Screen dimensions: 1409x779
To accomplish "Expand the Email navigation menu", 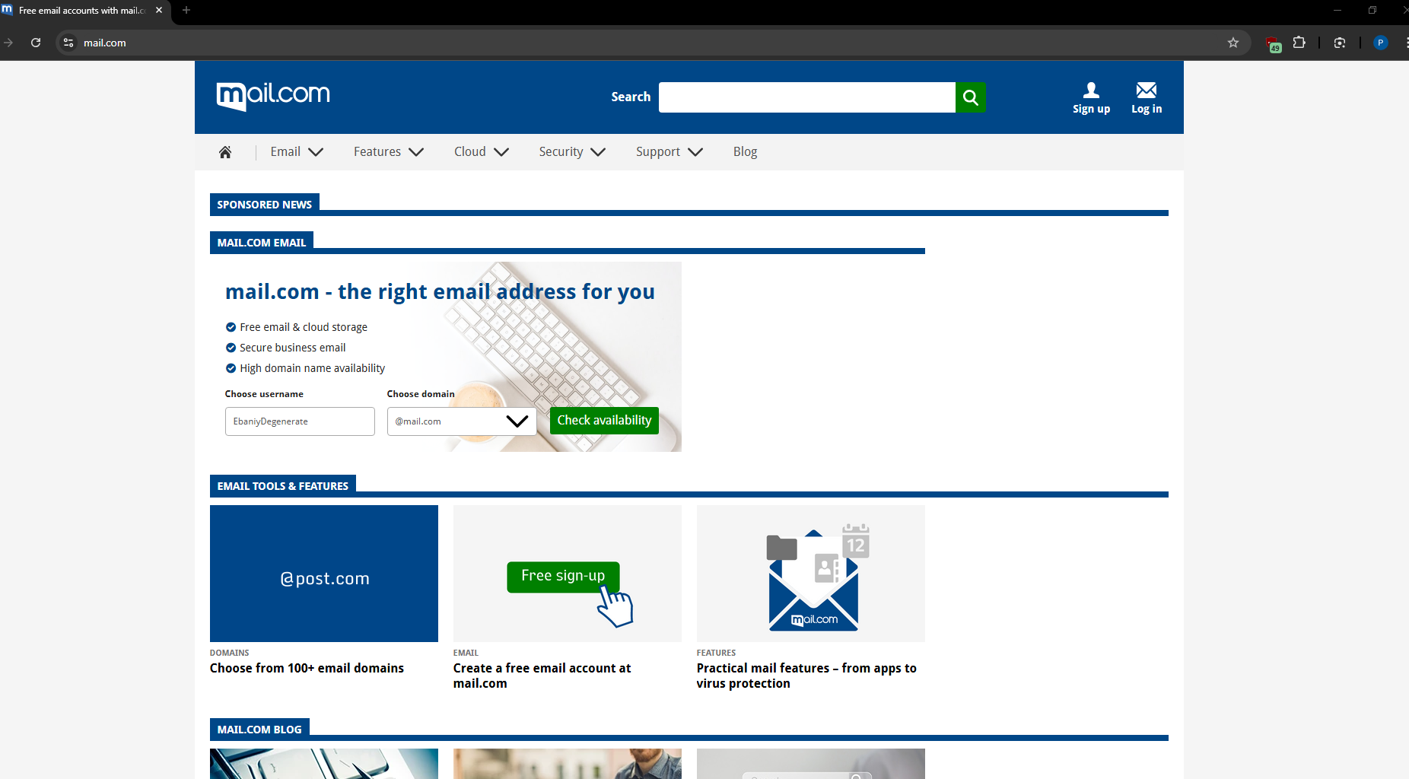I will [x=297, y=152].
